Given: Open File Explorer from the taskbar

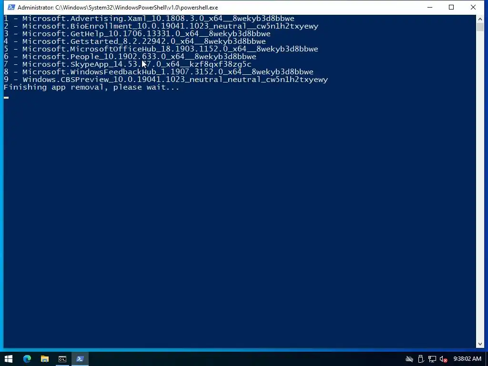Looking at the screenshot, I should (x=45, y=359).
